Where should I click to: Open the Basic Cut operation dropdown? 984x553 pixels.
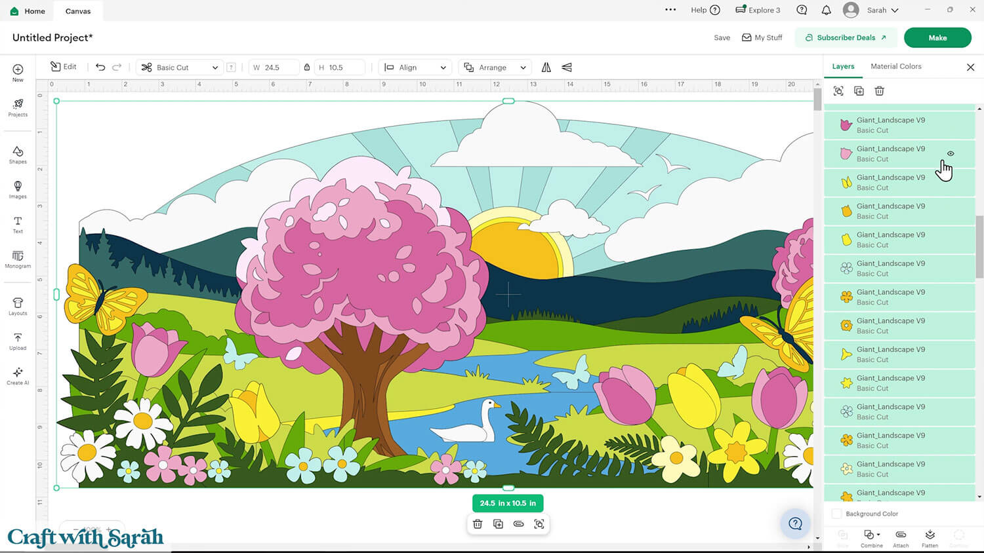[x=180, y=67]
